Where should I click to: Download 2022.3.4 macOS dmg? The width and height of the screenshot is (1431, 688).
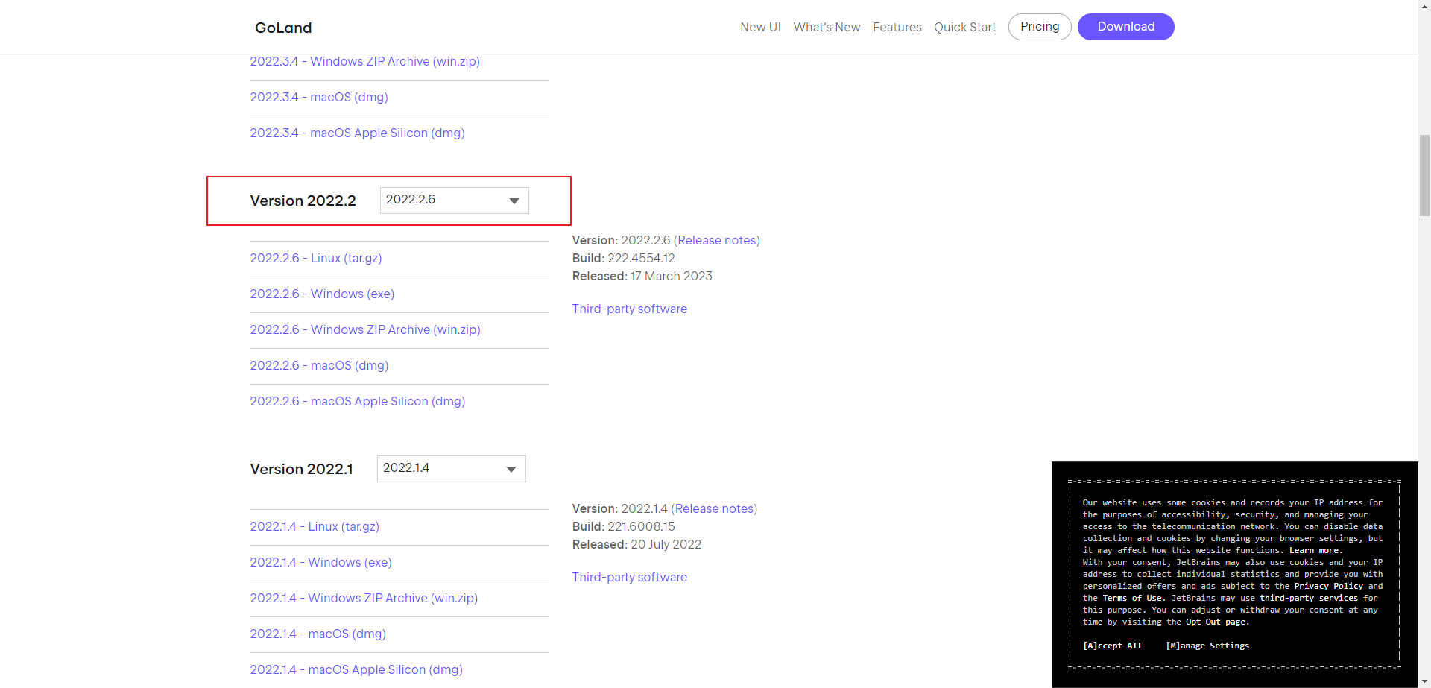[x=319, y=97]
